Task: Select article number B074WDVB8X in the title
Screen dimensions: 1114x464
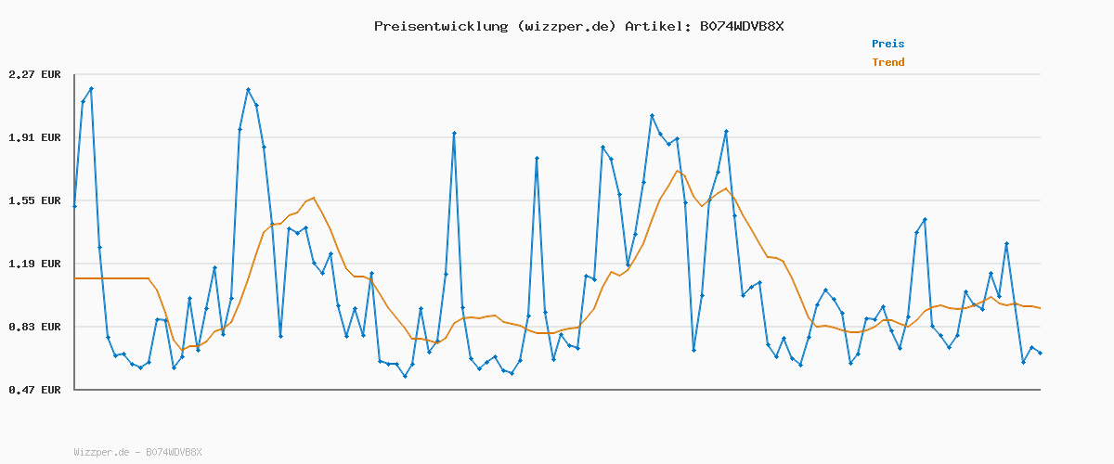Action: point(741,26)
